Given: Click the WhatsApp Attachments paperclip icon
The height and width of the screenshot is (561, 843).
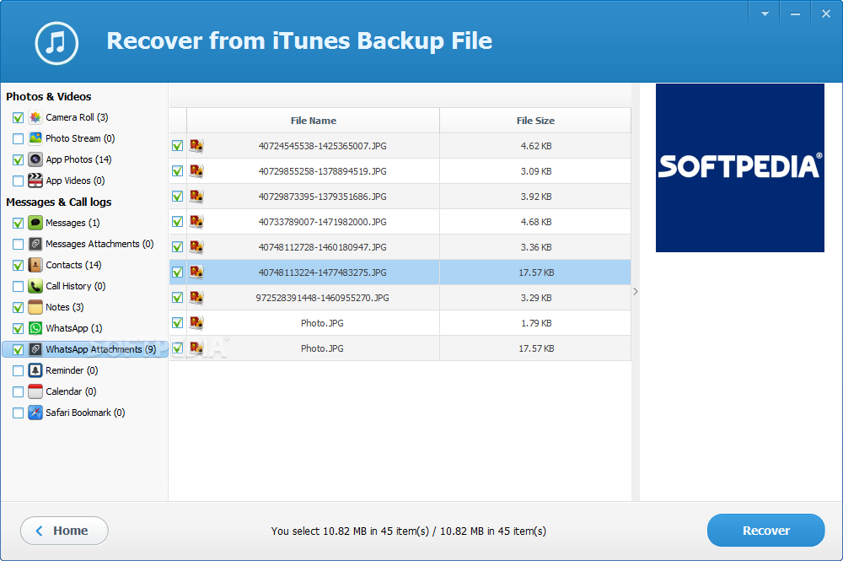Looking at the screenshot, I should [35, 349].
